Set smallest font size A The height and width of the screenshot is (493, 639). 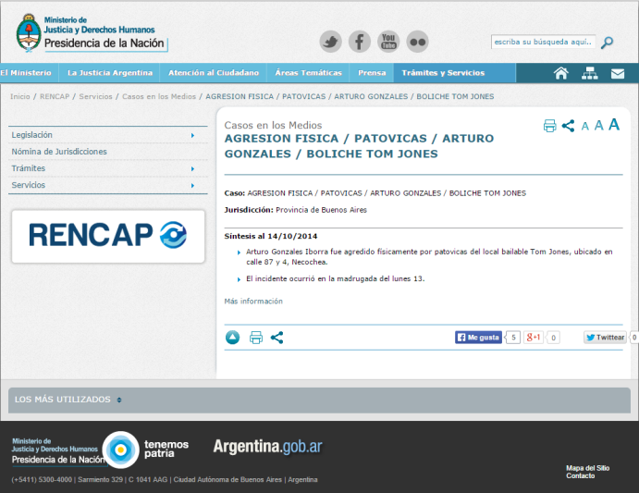pos(584,127)
